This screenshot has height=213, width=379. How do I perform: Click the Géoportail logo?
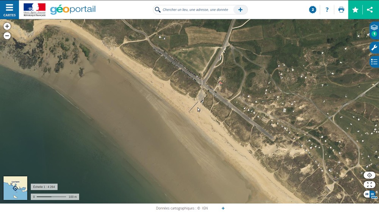73,9
